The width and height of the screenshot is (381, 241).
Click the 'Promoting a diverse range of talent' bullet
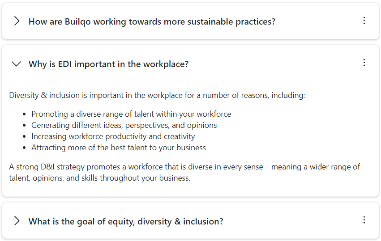(x=131, y=114)
